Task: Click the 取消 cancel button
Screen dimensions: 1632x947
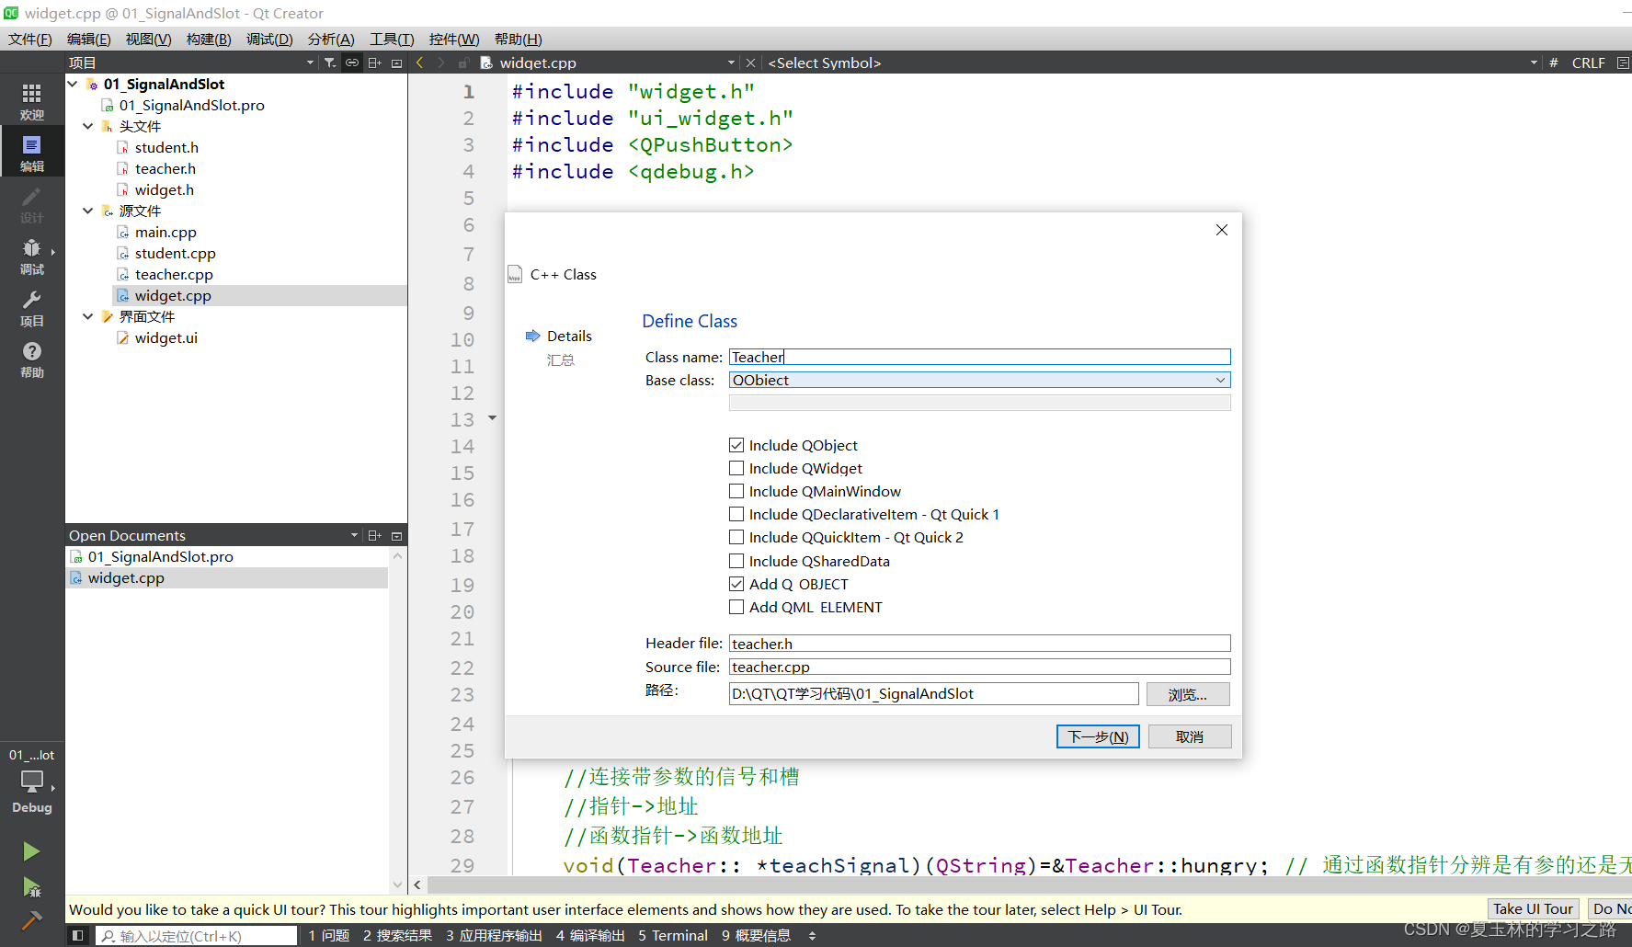Action: (1189, 736)
